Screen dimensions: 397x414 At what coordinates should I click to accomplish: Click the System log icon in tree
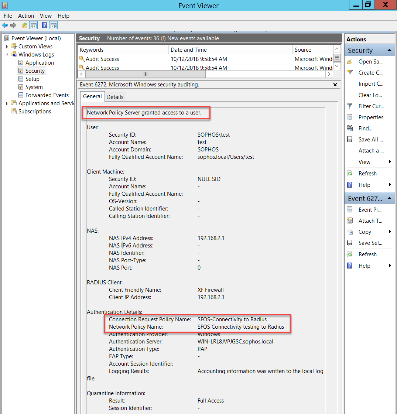pyautogui.click(x=21, y=87)
